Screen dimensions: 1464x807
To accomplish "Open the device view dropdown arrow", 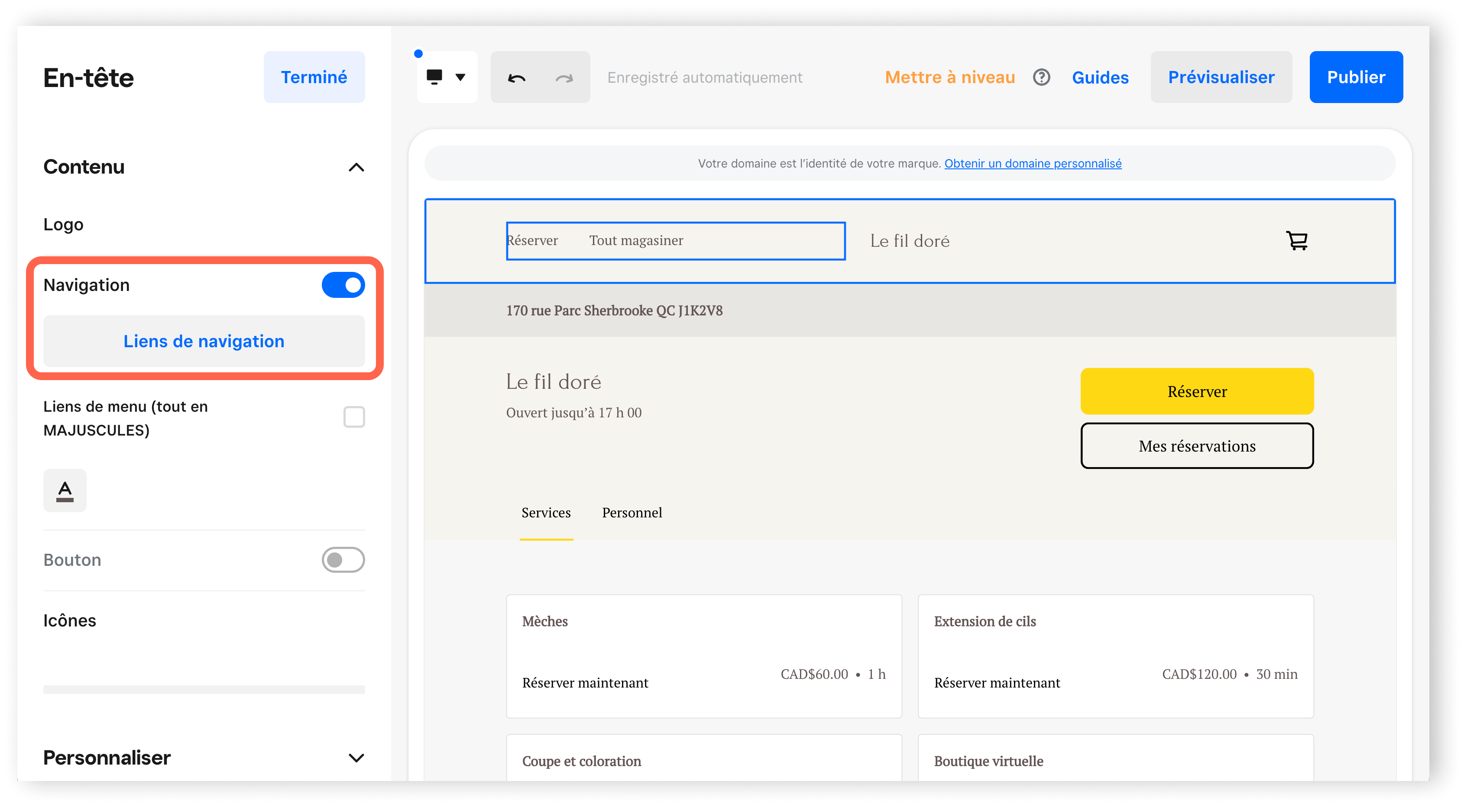I will click(460, 77).
